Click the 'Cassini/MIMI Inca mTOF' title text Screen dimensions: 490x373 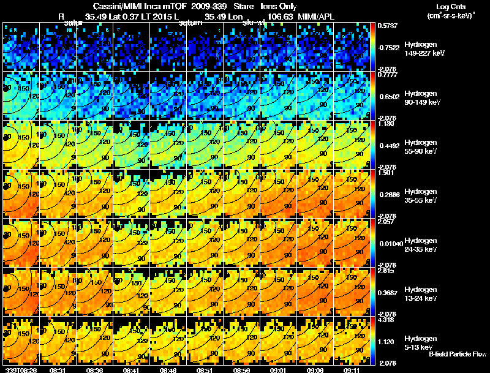(x=140, y=6)
